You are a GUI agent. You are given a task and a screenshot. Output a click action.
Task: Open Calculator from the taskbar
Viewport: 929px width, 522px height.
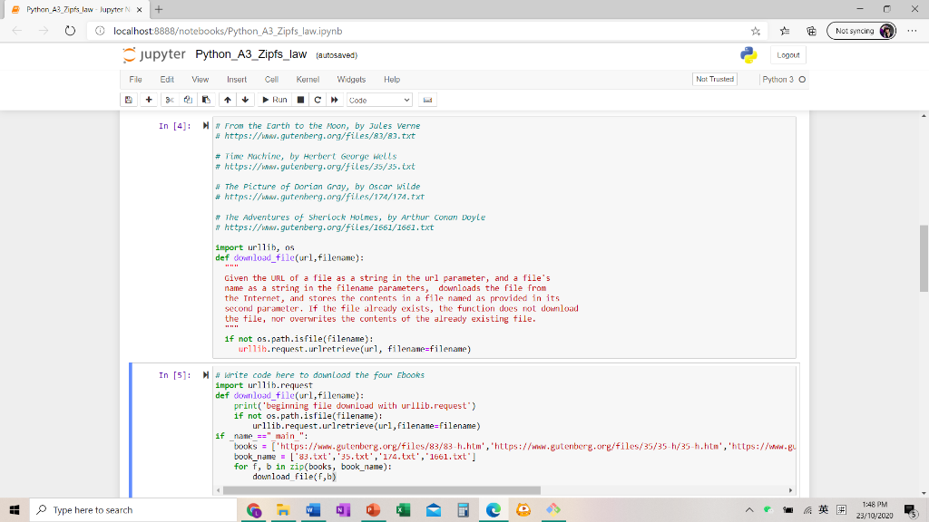click(464, 509)
